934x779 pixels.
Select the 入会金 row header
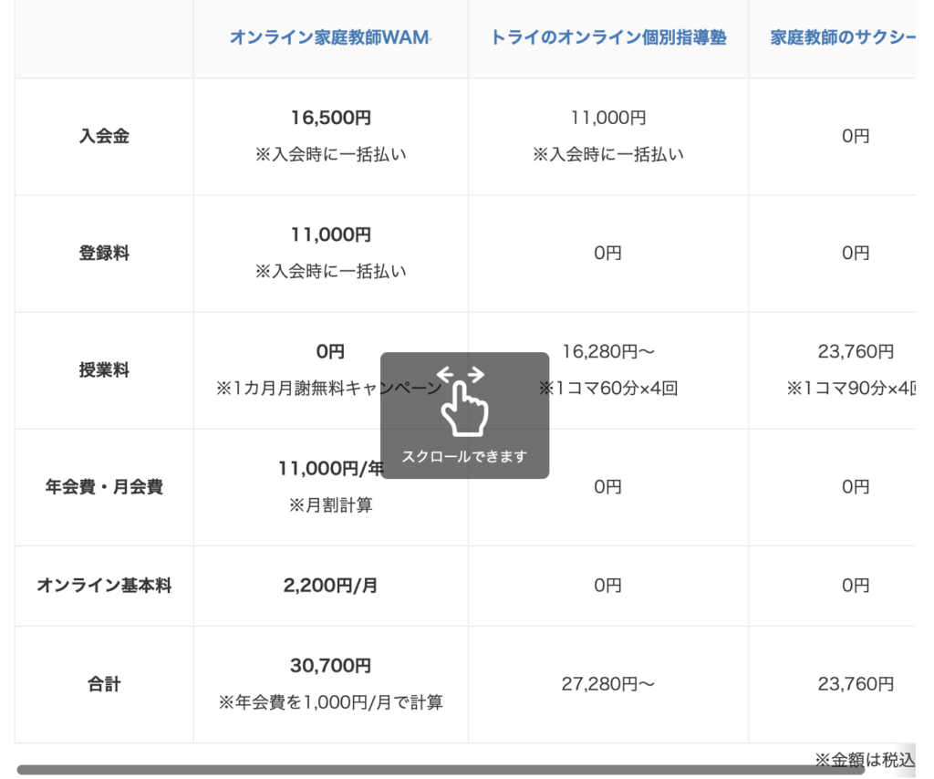(104, 137)
